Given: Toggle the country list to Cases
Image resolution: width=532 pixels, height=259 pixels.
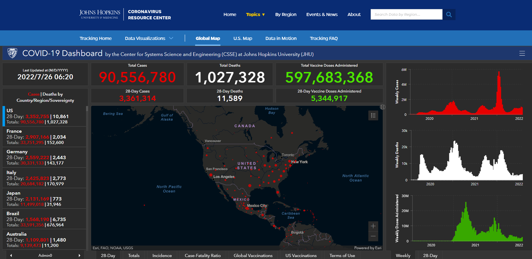Looking at the screenshot, I should [33, 94].
